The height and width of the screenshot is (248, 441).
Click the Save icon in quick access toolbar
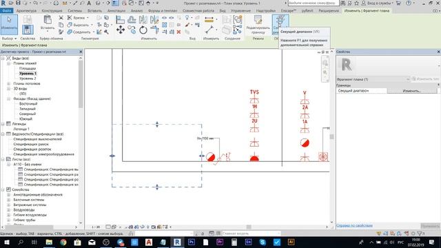(18, 3)
